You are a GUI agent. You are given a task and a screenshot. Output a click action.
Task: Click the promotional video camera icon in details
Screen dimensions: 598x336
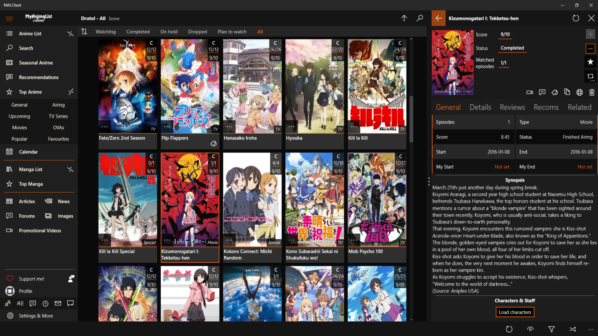point(529,92)
